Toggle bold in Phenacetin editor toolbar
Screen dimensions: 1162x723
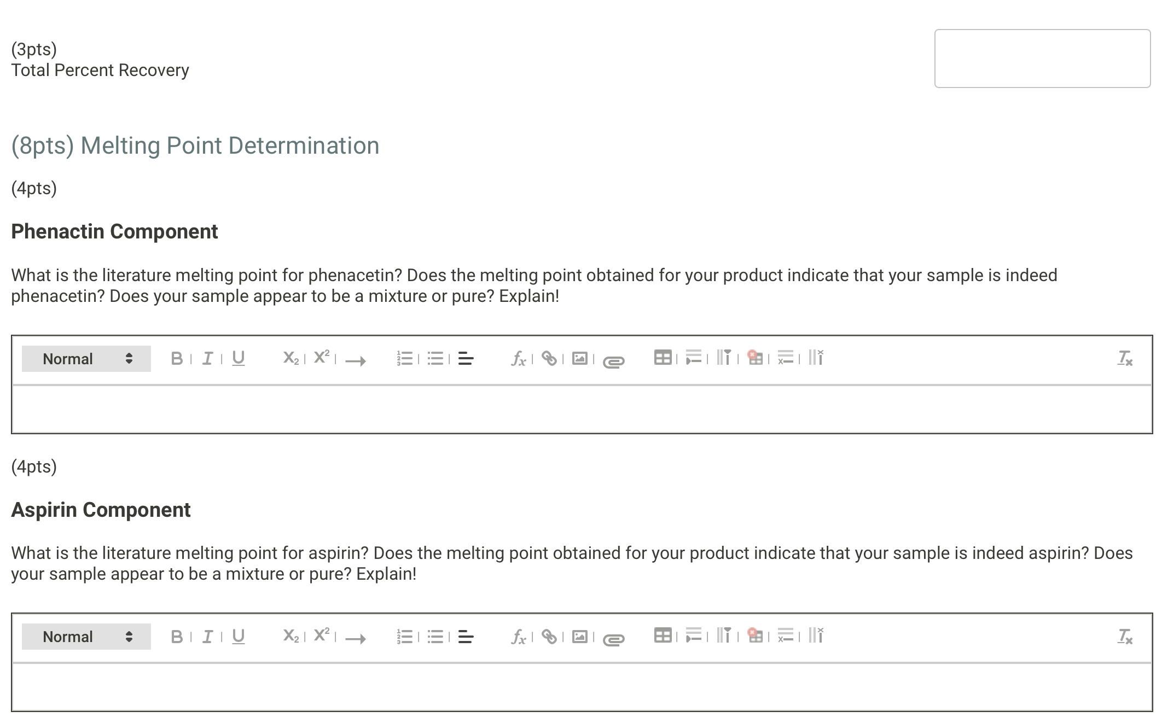tap(176, 359)
